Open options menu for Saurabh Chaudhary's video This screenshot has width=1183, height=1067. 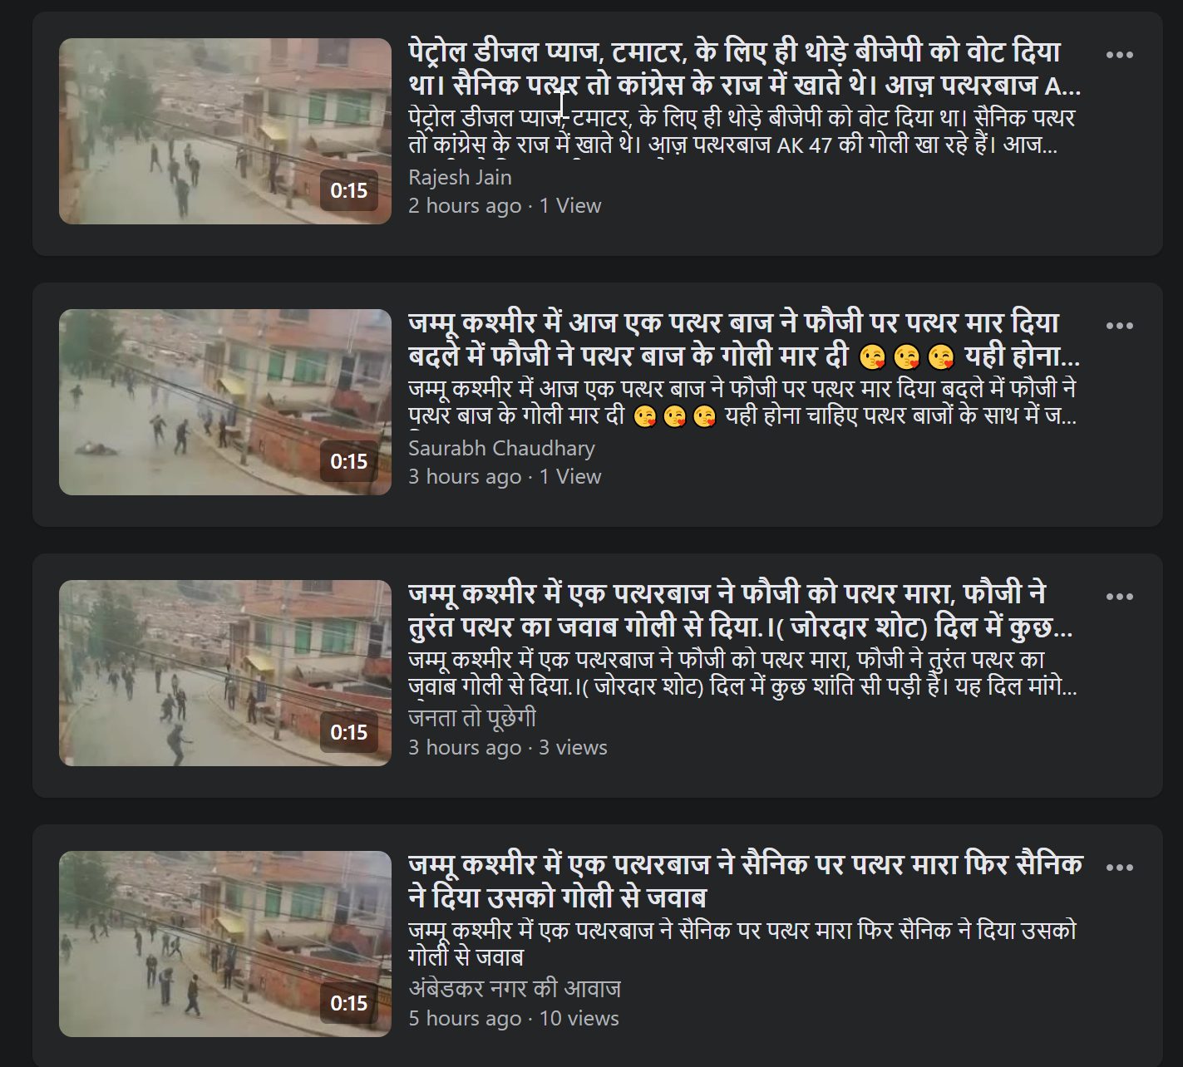(1119, 326)
